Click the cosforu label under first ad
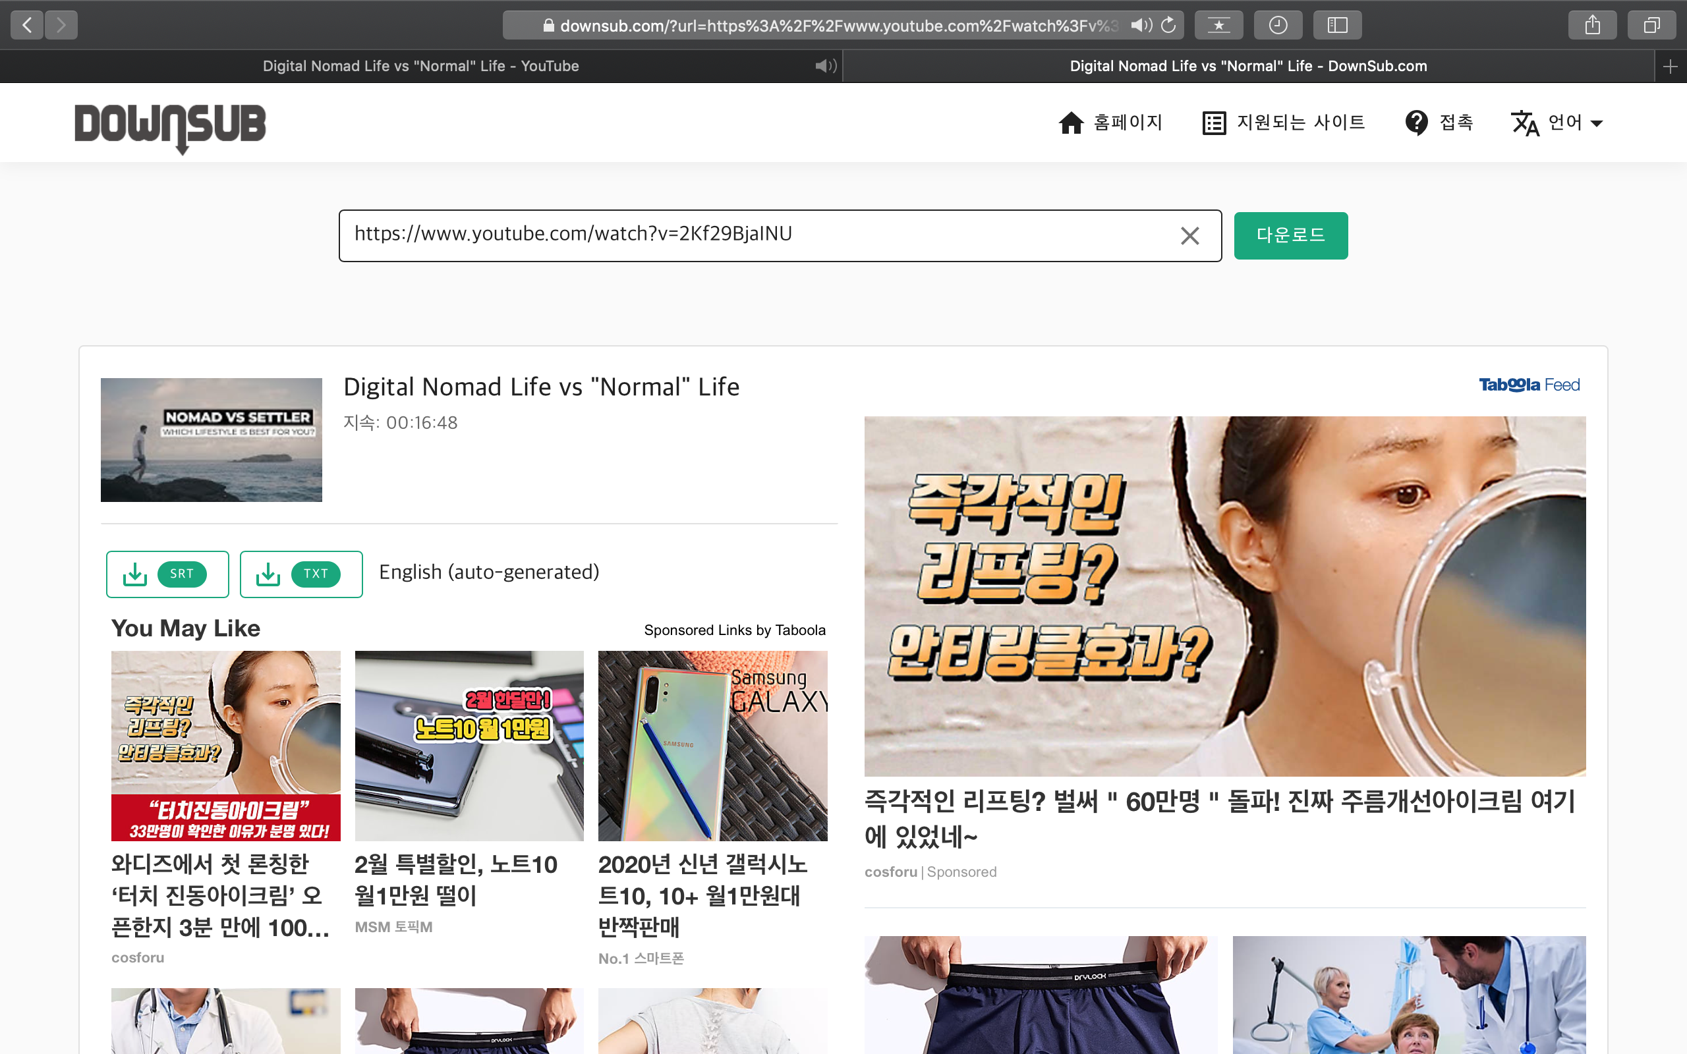Screen dimensions: 1687x1054 (138, 958)
